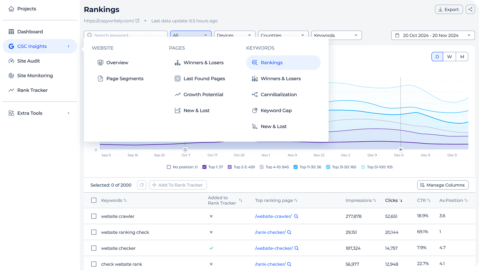Viewport: 479px width, 270px height.
Task: Click magnifier icon next to /website-crawler/ page
Action: (x=296, y=216)
